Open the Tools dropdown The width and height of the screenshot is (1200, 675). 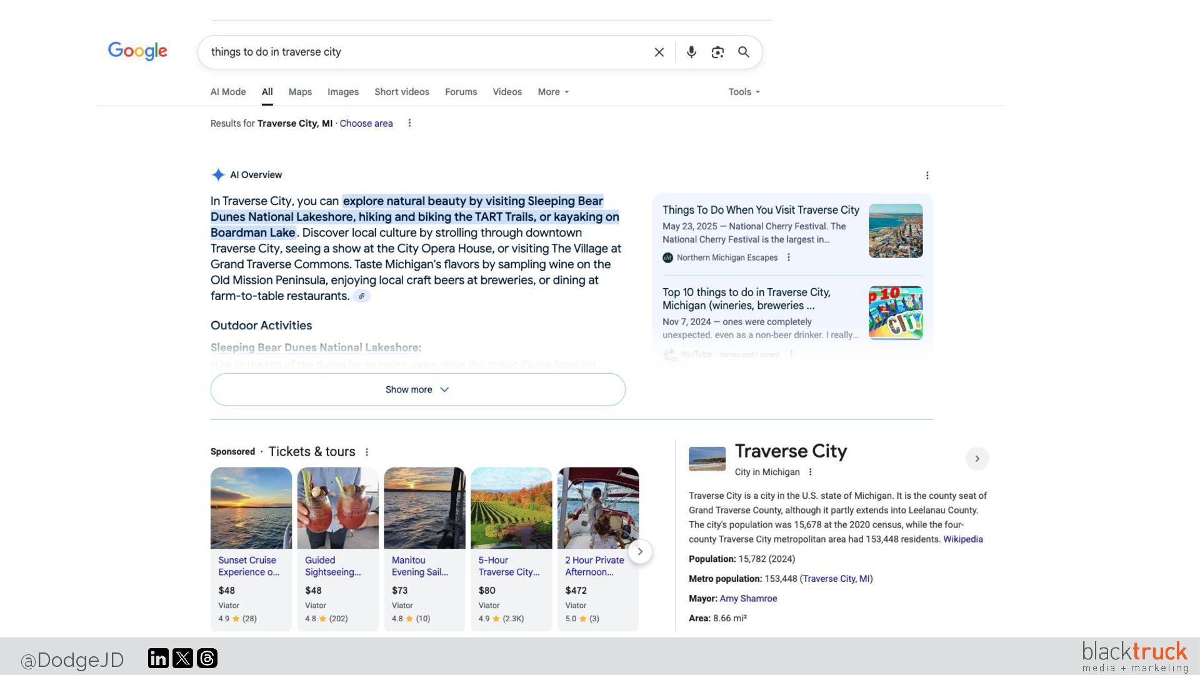click(744, 92)
